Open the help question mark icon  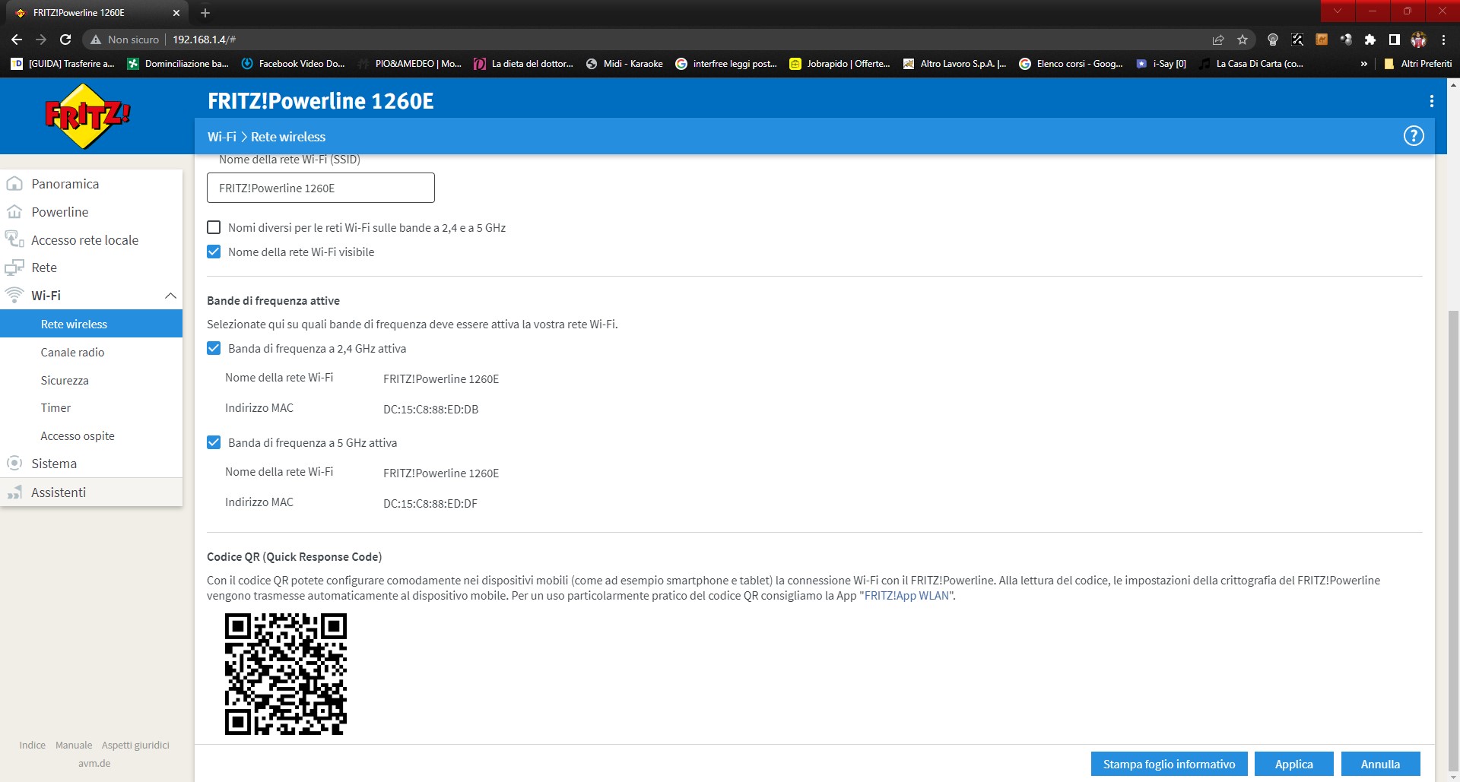[x=1413, y=136]
